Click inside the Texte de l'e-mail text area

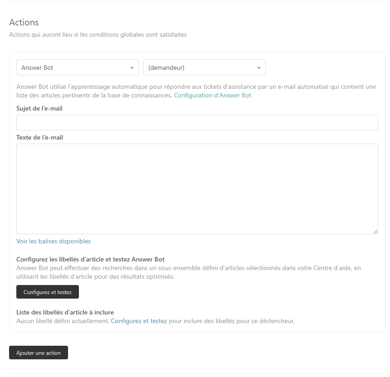point(197,188)
